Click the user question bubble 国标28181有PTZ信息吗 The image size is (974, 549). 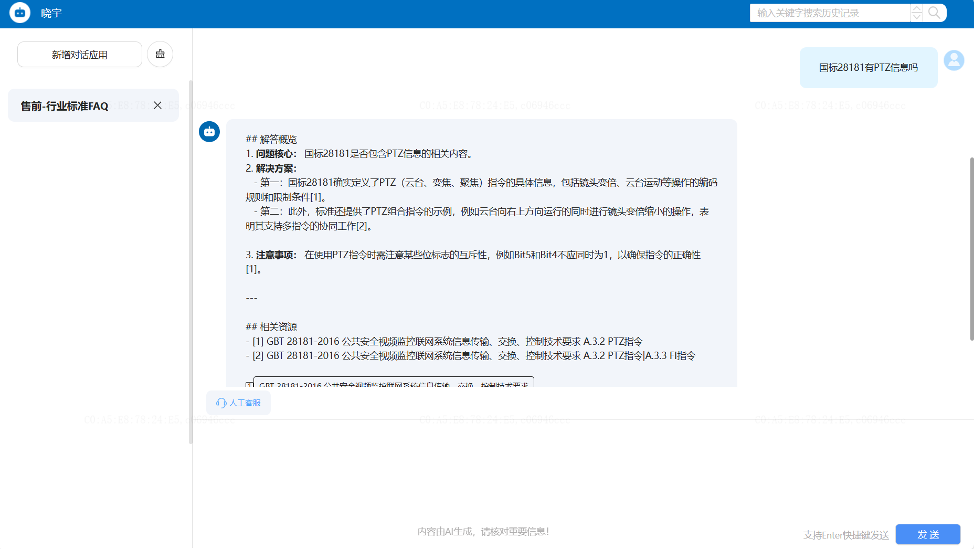868,67
